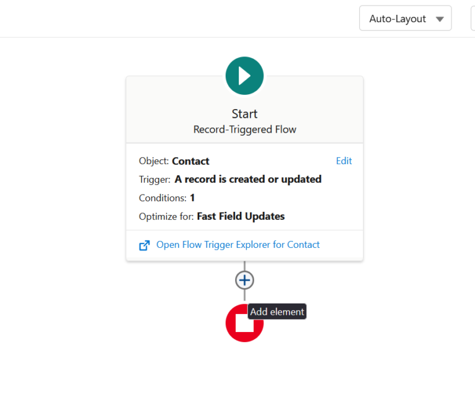Click the Edit link in Start card
475x412 pixels.
(343, 161)
